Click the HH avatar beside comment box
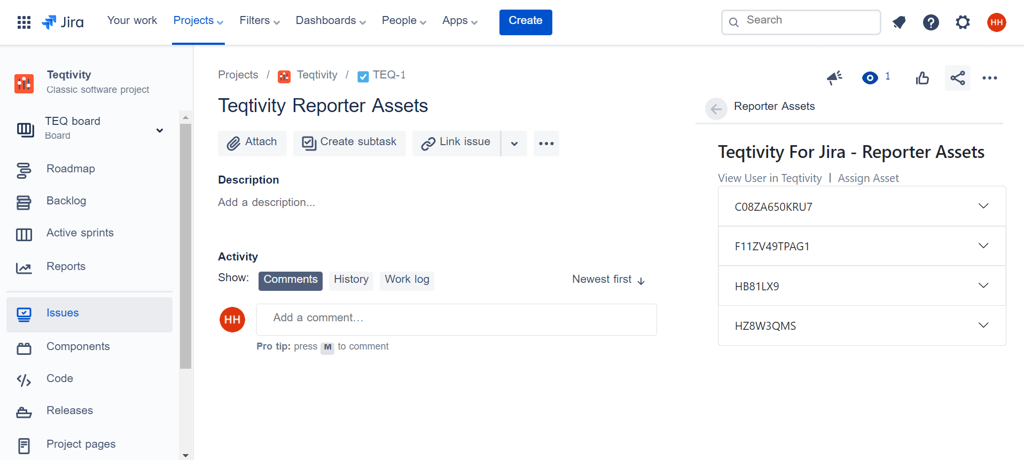This screenshot has height=460, width=1024. tap(232, 320)
